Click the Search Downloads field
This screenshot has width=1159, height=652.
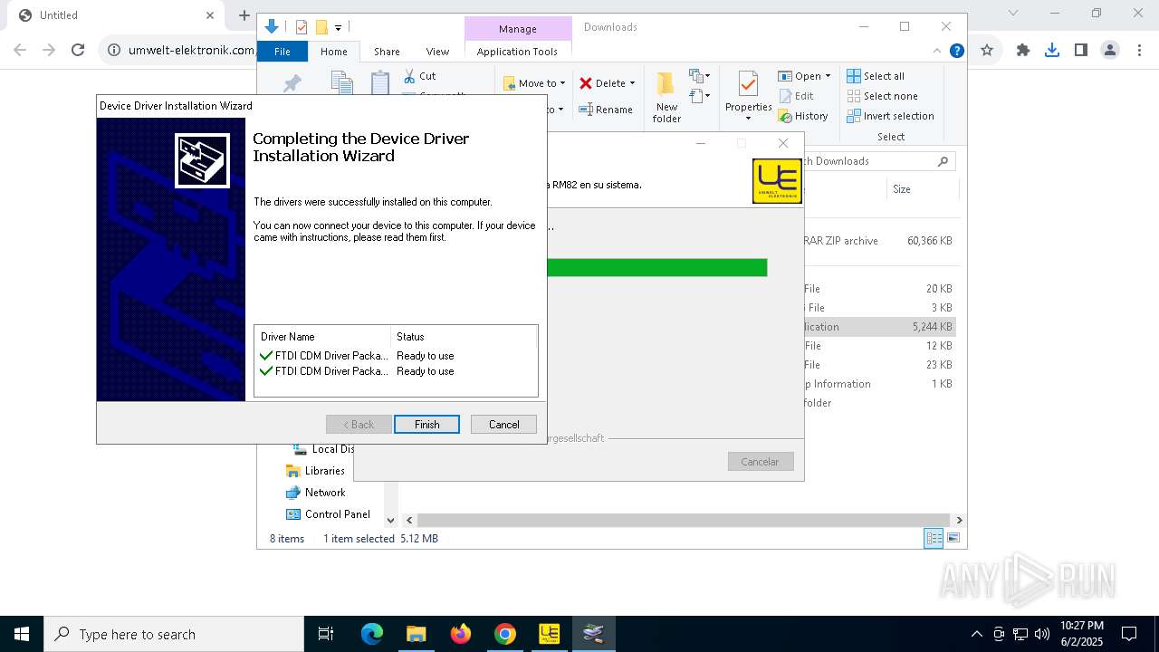tap(880, 161)
